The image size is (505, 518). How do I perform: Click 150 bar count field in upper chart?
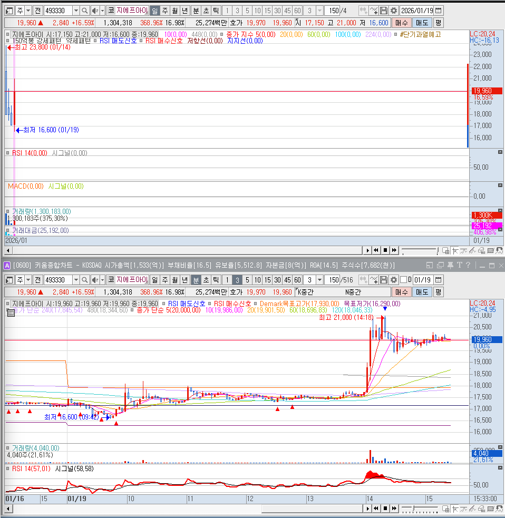(332, 11)
